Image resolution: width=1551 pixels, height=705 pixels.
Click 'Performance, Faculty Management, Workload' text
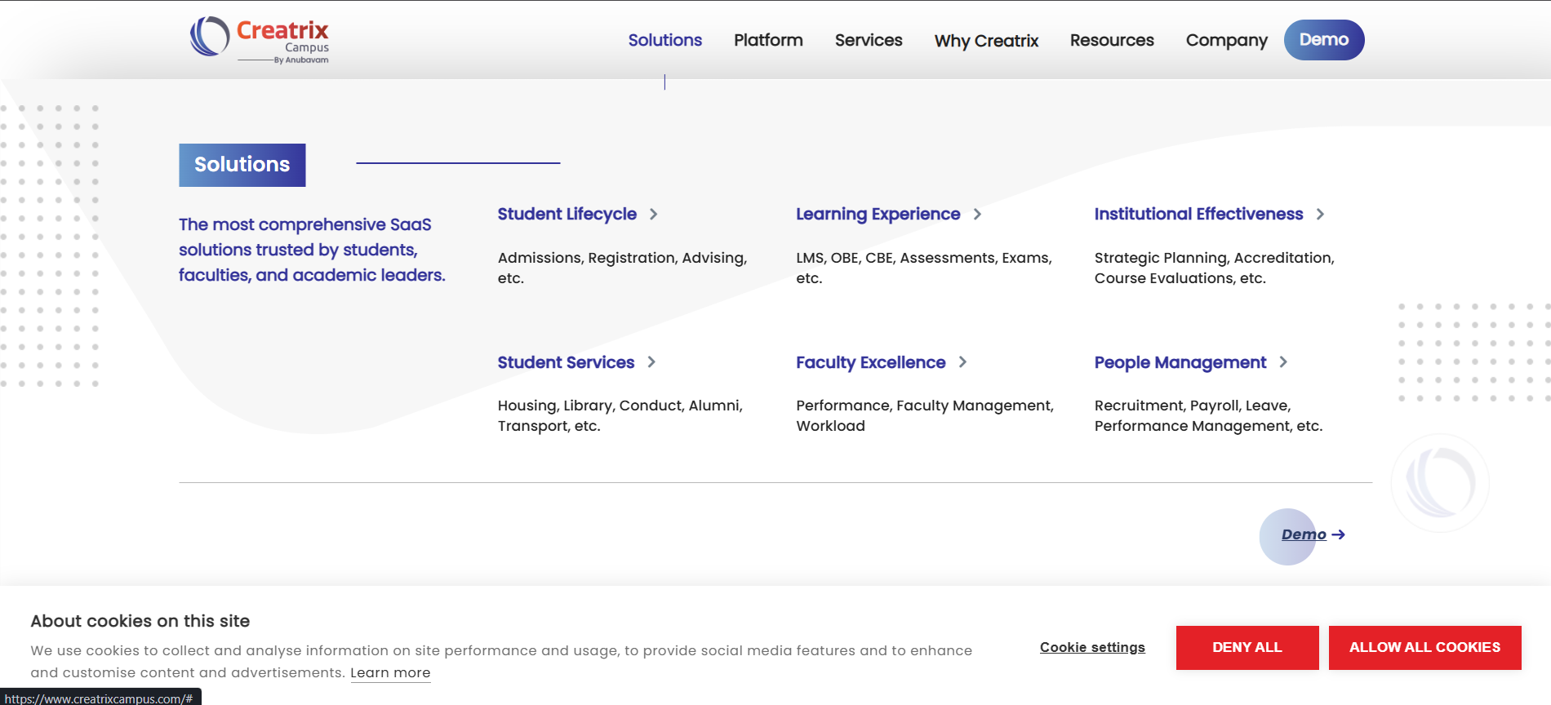point(925,415)
